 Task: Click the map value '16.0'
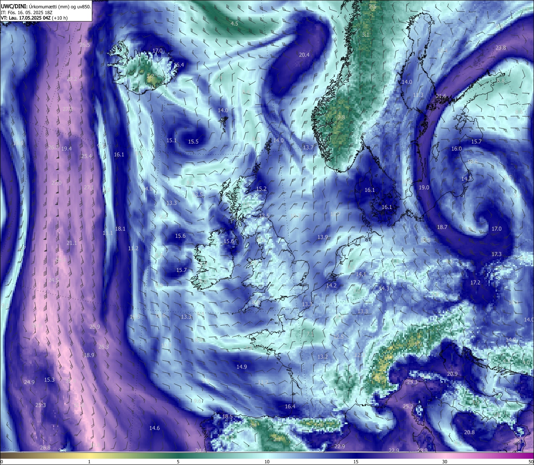click(x=456, y=149)
